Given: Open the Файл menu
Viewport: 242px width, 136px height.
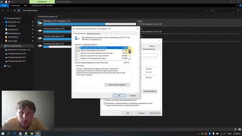Looking at the screenshot, I should point(4,5).
